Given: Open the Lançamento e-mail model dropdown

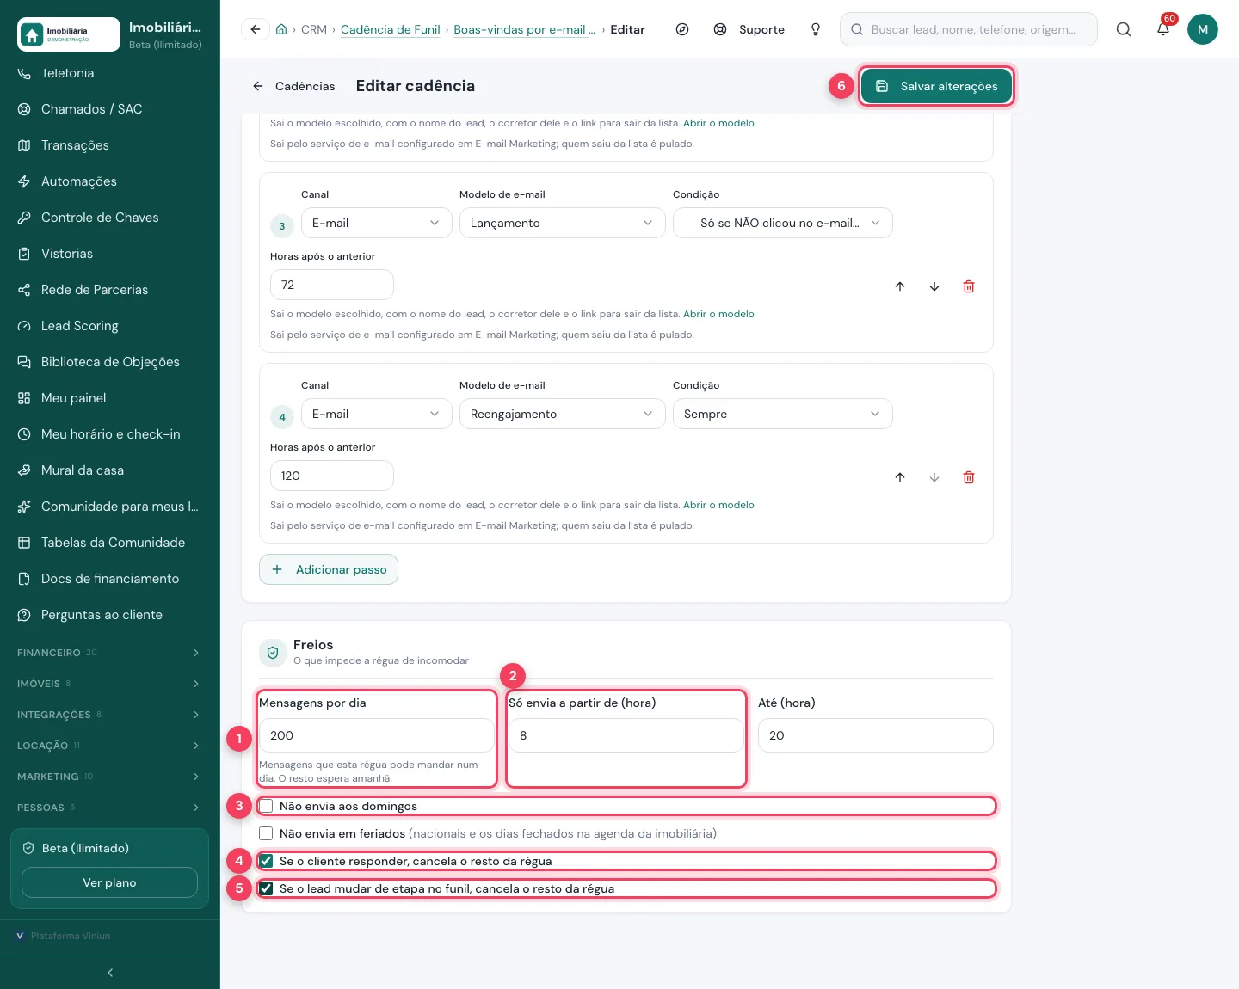Looking at the screenshot, I should [x=563, y=223].
